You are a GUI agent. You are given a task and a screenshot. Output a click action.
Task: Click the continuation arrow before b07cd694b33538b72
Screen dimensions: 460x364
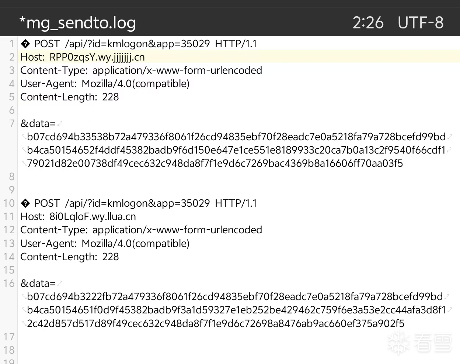[24, 137]
